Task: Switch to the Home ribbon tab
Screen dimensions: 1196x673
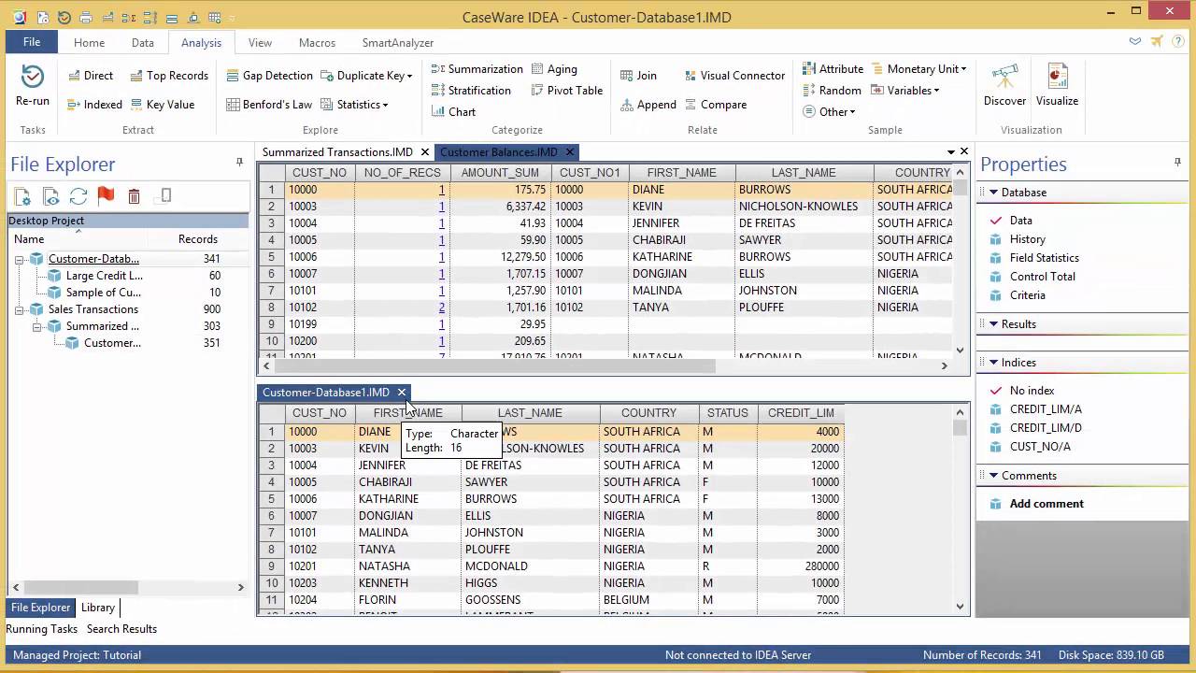Action: click(90, 43)
